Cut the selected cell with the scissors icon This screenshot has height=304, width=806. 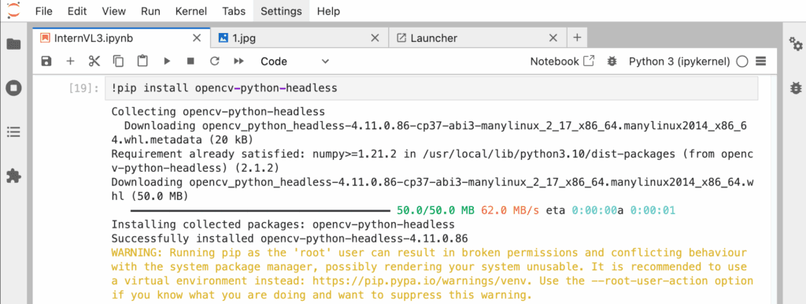pyautogui.click(x=94, y=61)
